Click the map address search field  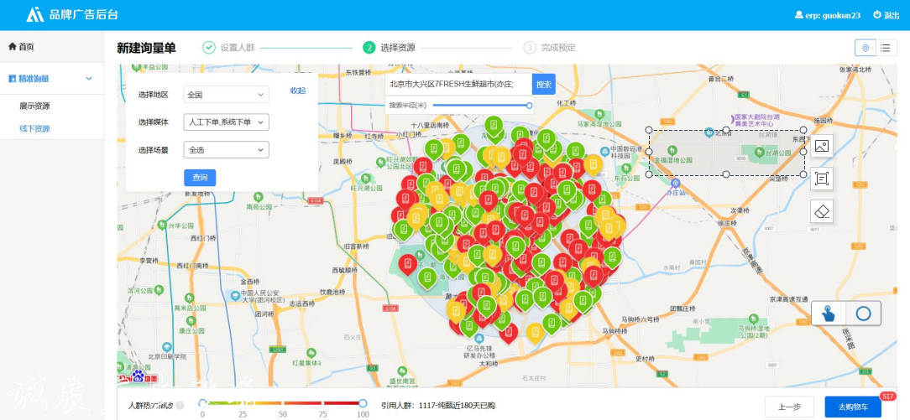(458, 85)
